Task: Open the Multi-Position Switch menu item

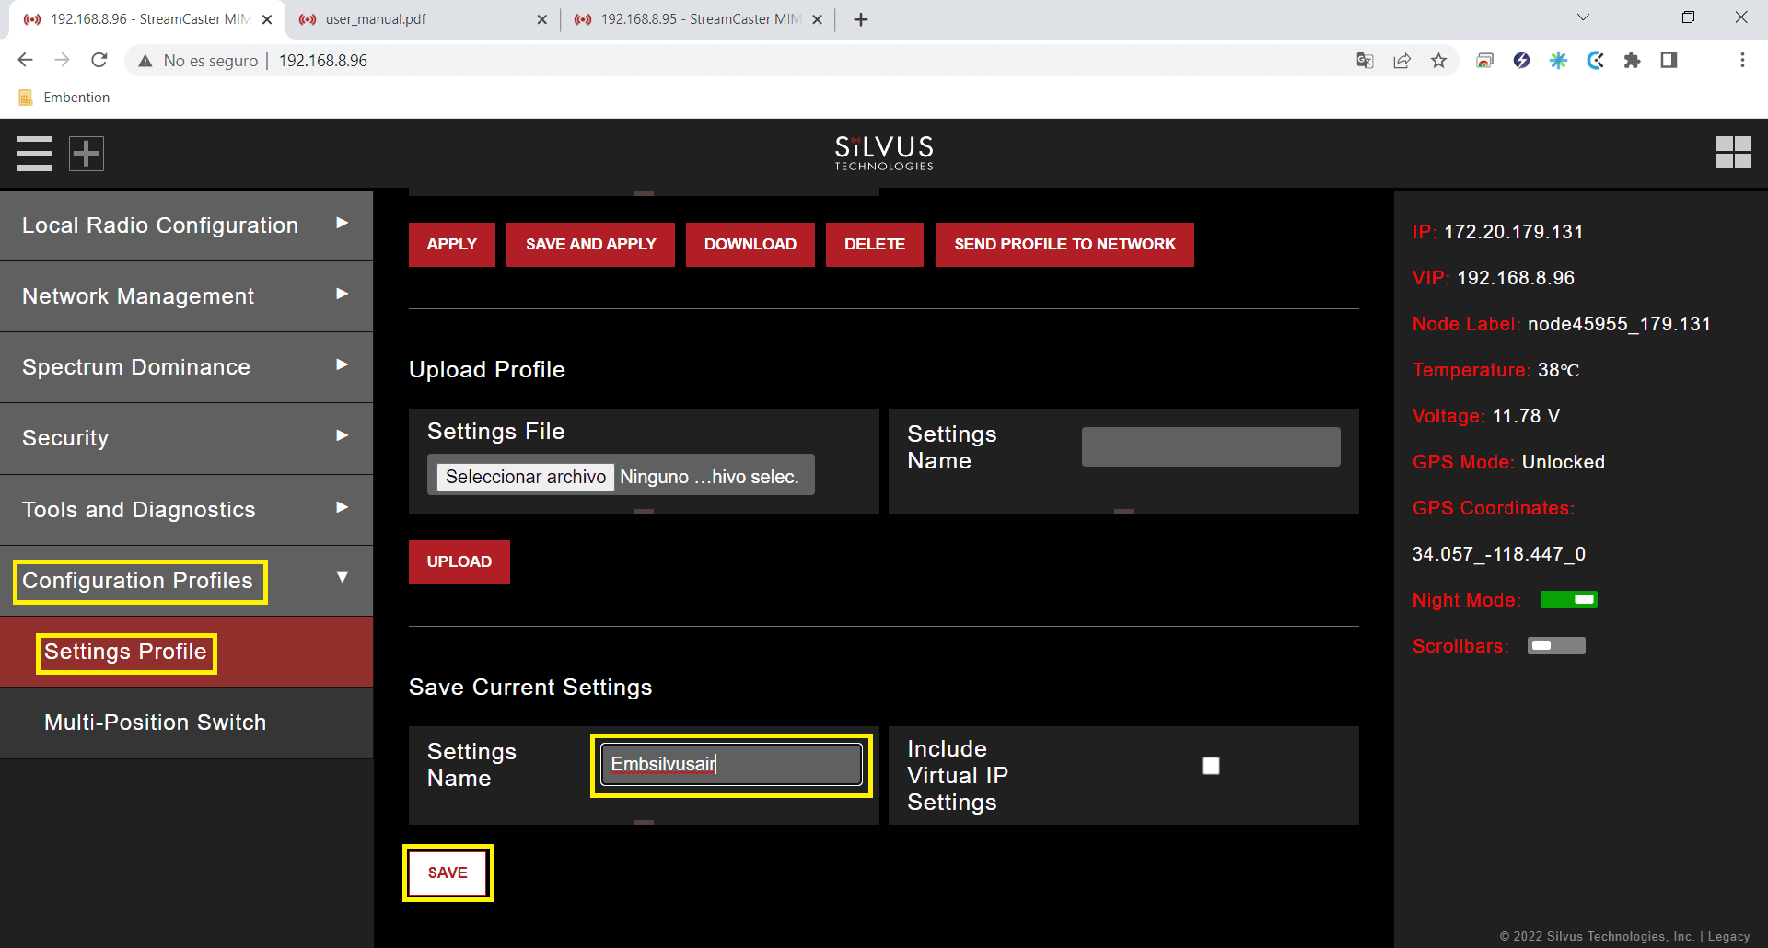Action: click(x=155, y=723)
